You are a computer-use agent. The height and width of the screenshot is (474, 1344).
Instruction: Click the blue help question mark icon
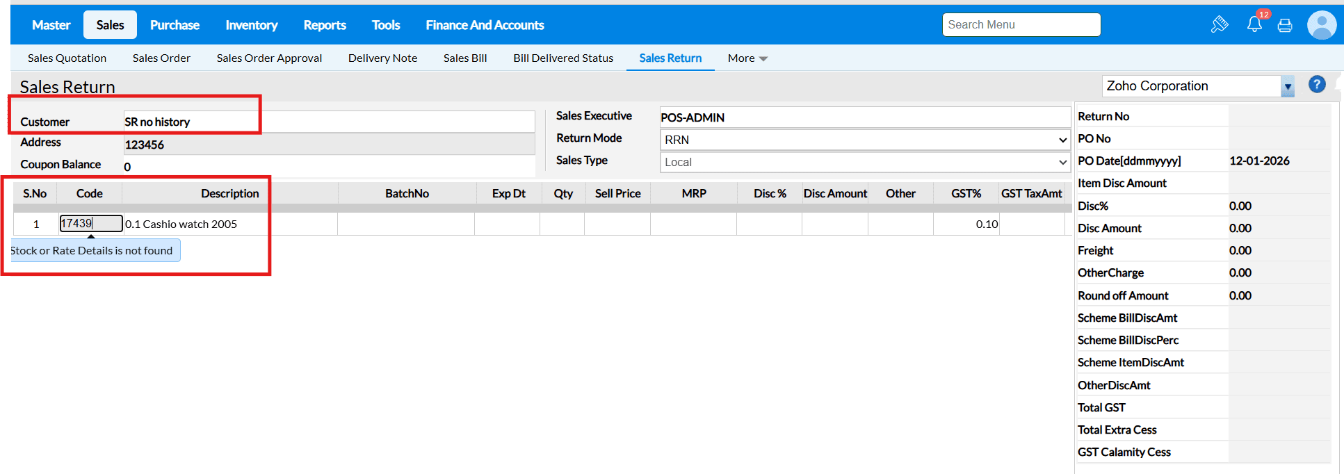coord(1316,85)
